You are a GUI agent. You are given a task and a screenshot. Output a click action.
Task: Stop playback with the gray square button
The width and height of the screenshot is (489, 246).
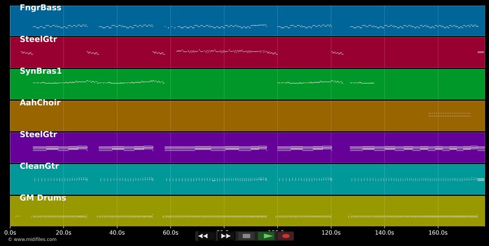(246, 236)
